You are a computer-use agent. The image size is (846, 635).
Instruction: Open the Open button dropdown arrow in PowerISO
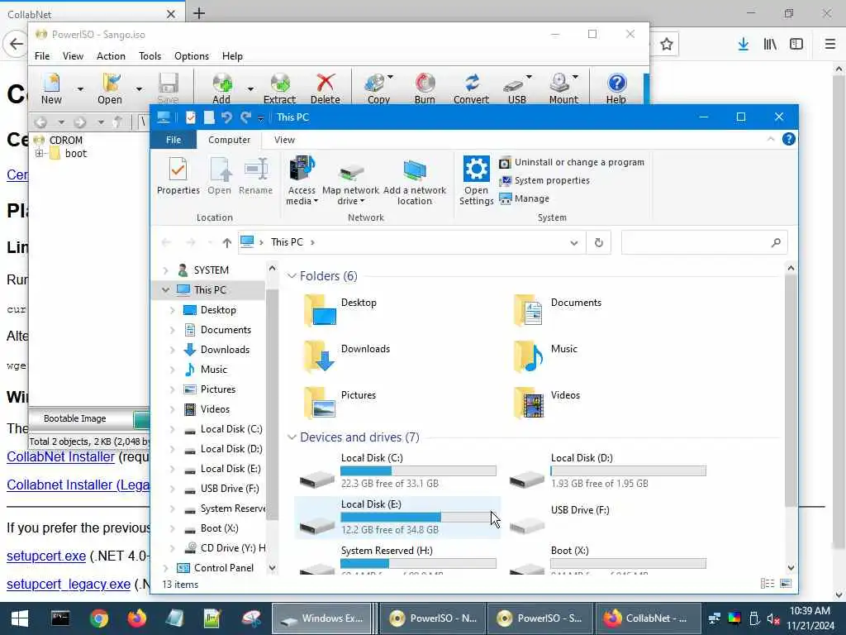coord(139,88)
